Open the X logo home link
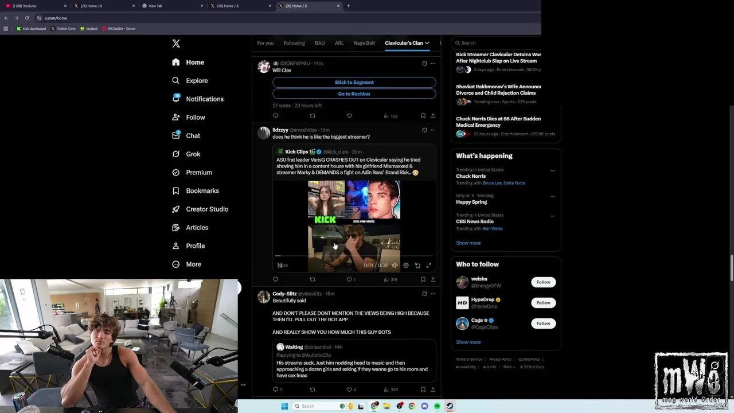Screen dimensions: 734x413 pyautogui.click(x=176, y=44)
